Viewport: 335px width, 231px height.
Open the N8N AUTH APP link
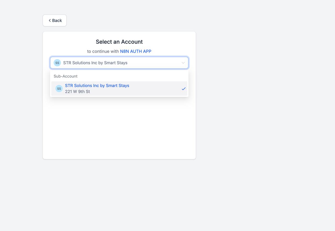136,51
